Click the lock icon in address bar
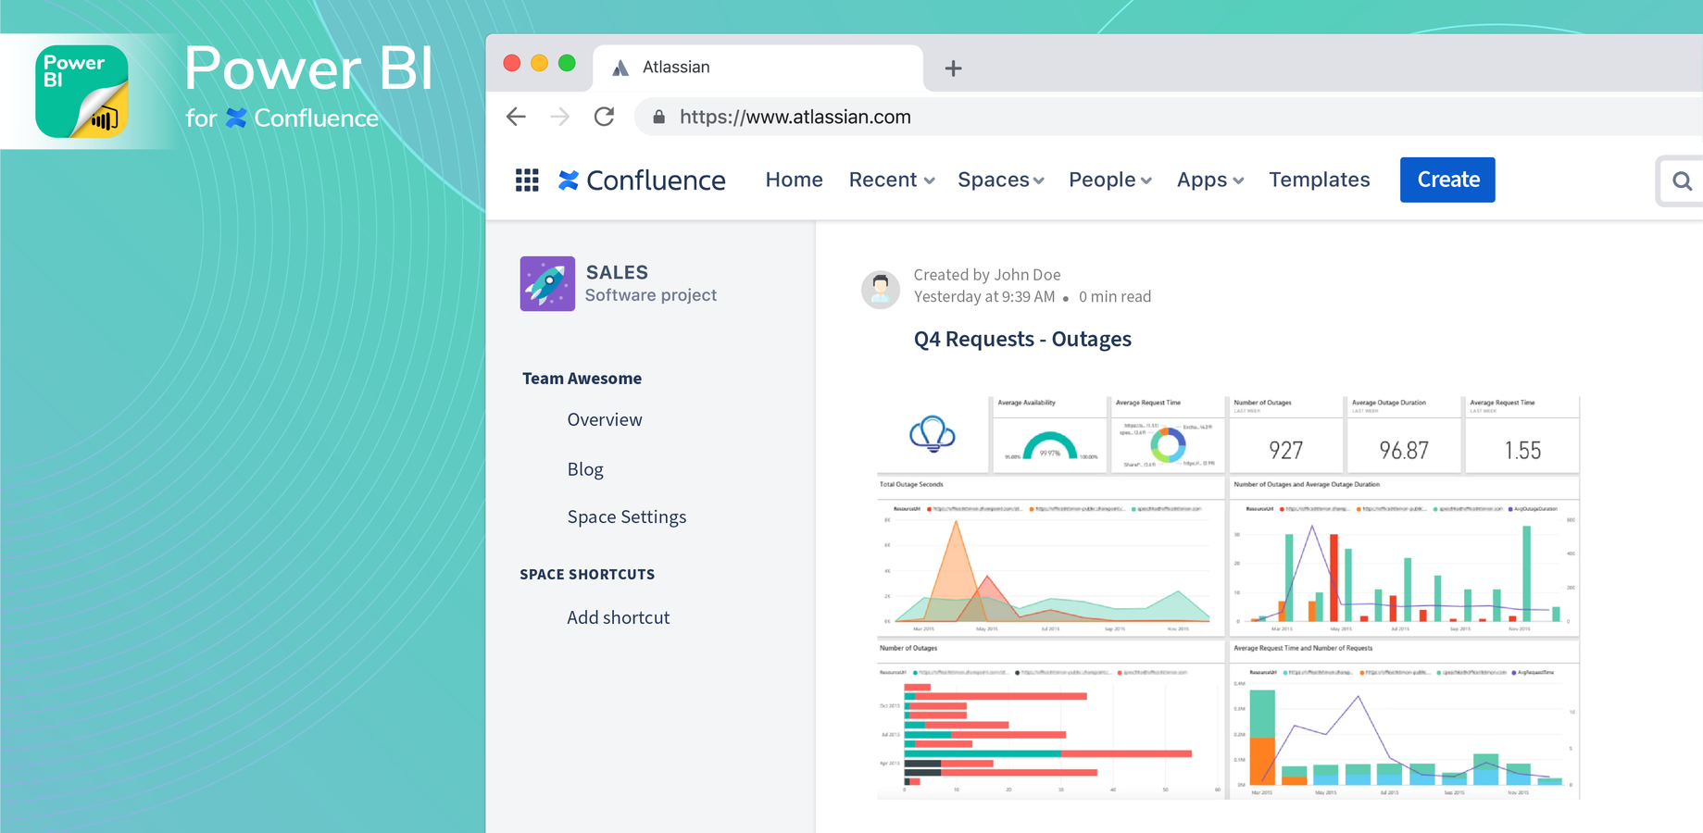This screenshot has width=1703, height=833. pos(658,117)
